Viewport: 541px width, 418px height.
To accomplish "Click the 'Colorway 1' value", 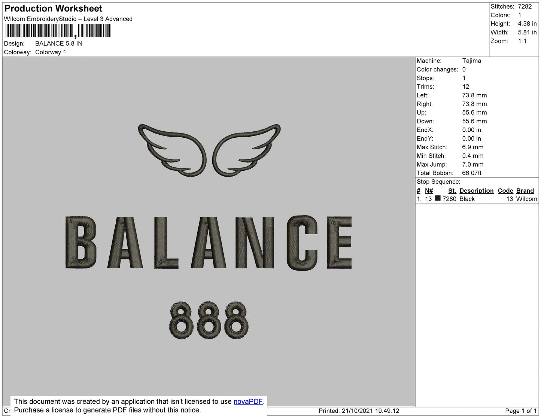I will (x=51, y=52).
